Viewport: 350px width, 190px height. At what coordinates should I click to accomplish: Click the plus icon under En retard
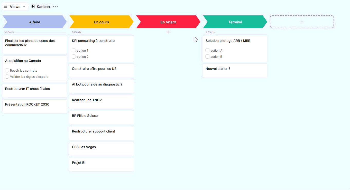point(168,32)
